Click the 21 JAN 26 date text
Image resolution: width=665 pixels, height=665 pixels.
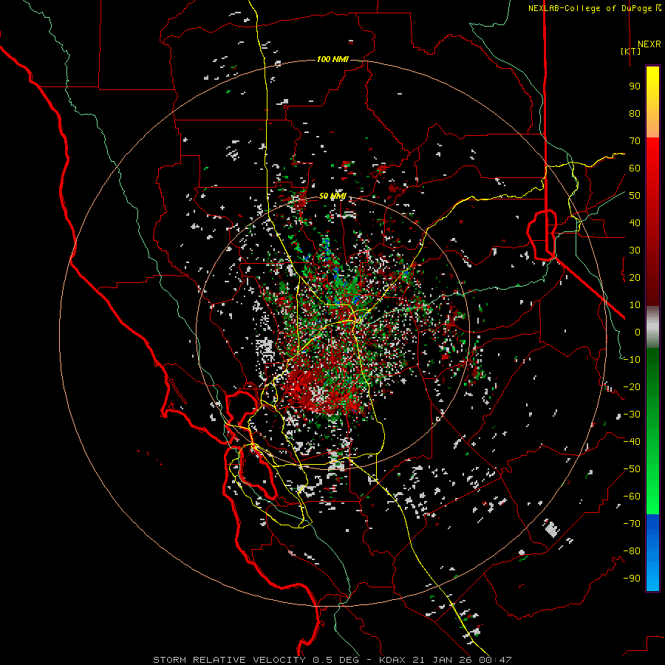[x=443, y=660]
